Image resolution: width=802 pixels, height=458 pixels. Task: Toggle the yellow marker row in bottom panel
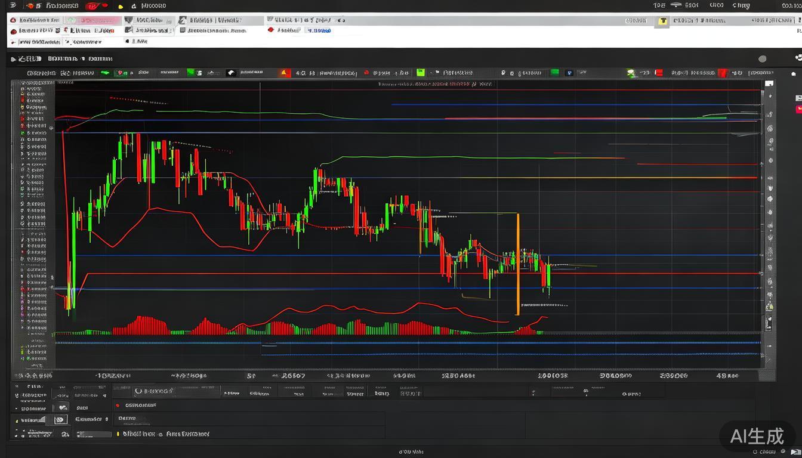pos(118,434)
